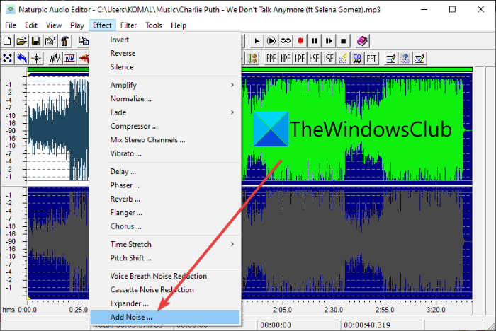496x331 pixels.
Task: Click the blue waveform between red bars icon
Action: pos(69,59)
